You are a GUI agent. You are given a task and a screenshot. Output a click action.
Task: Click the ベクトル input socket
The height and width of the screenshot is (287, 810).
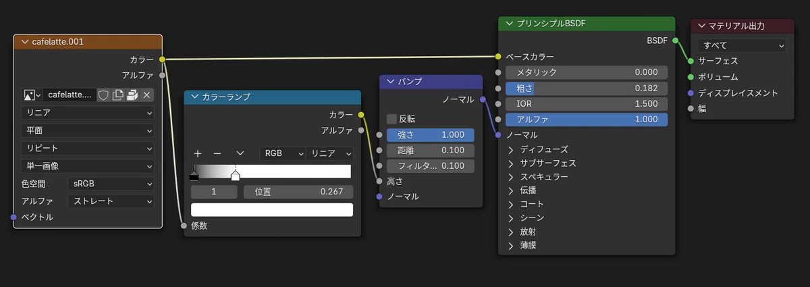13,217
